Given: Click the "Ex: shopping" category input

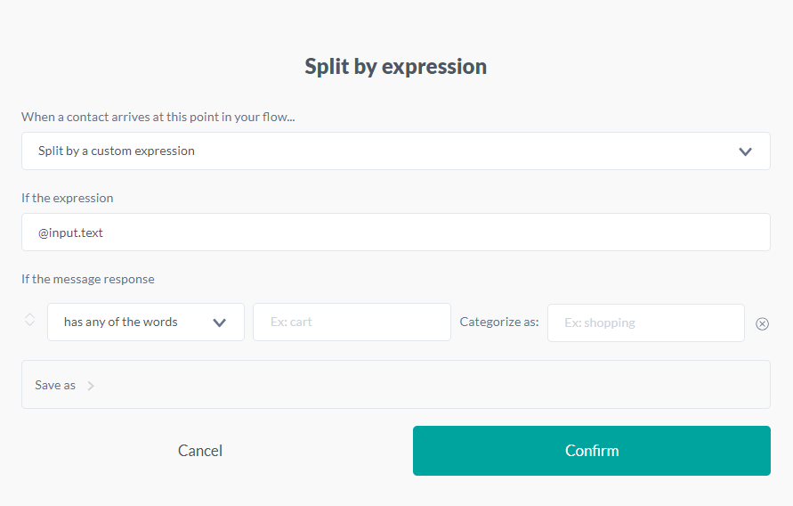Looking at the screenshot, I should 645,322.
